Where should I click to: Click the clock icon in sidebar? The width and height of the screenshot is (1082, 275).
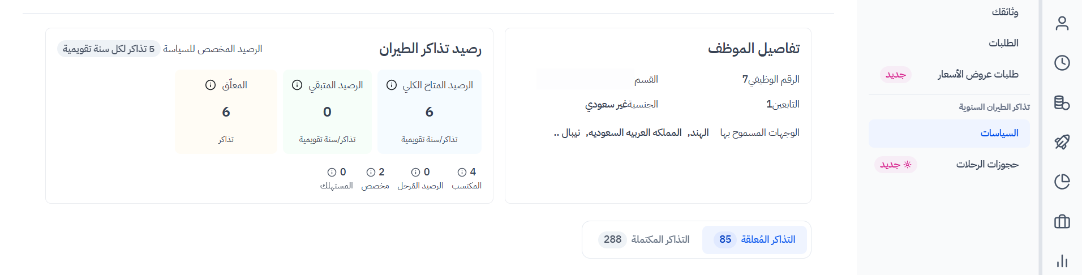tap(1062, 63)
